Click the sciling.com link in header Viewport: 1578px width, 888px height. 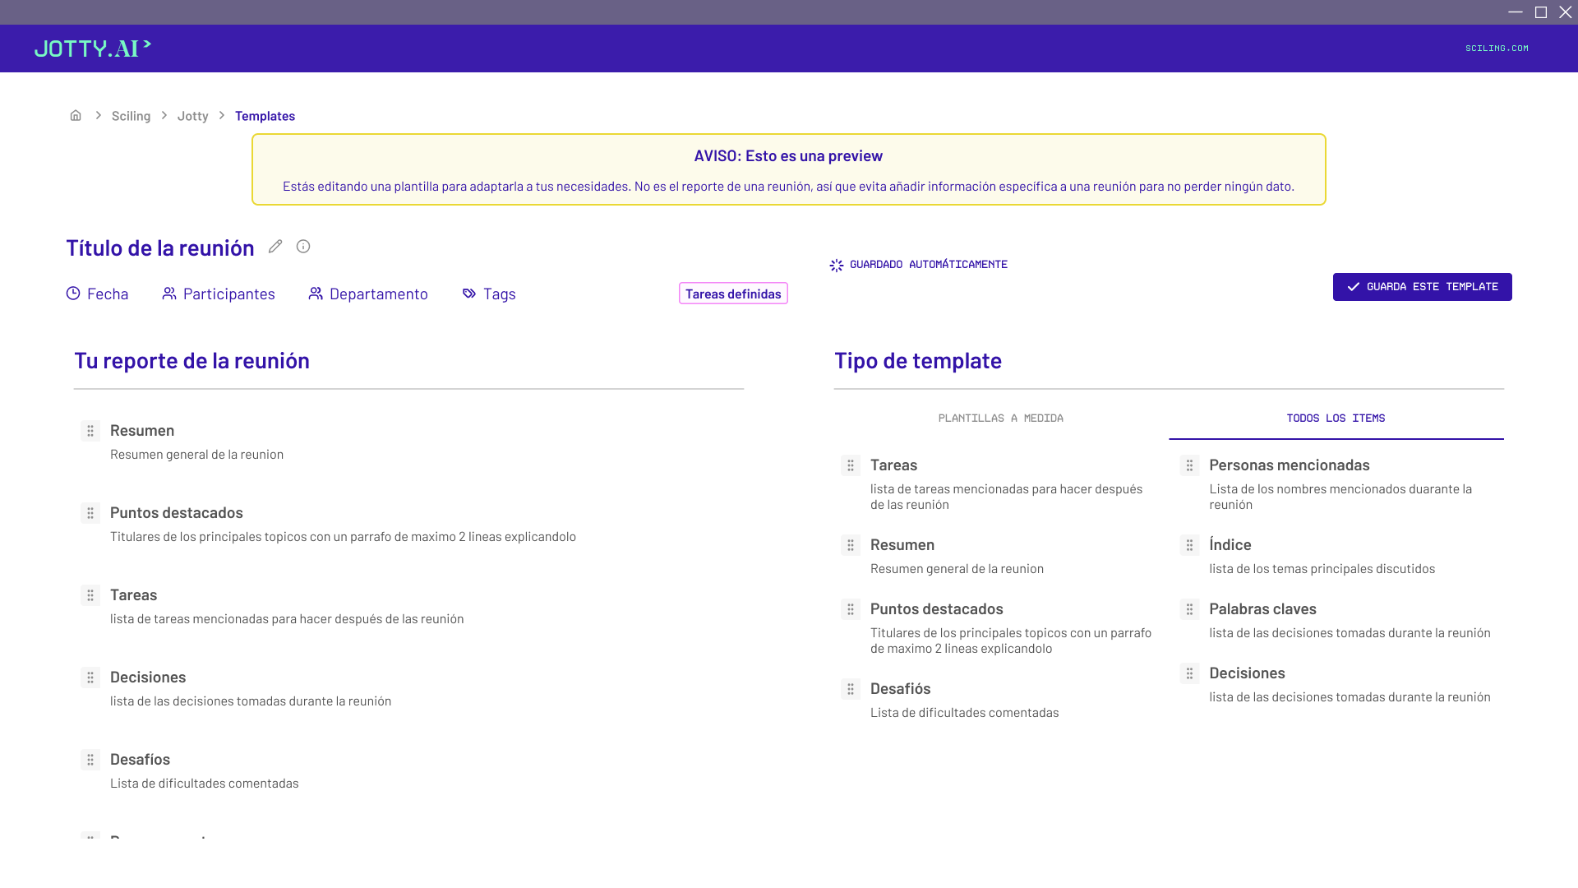[1497, 49]
